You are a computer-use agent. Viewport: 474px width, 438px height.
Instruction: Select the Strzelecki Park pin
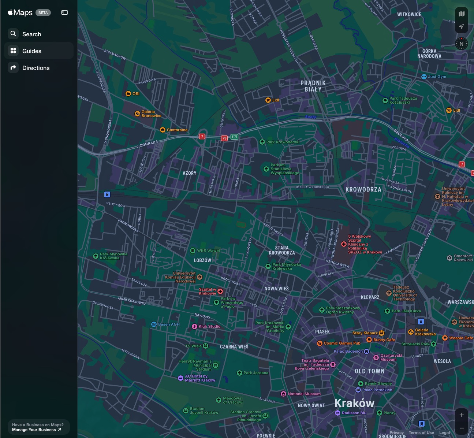pos(434,344)
